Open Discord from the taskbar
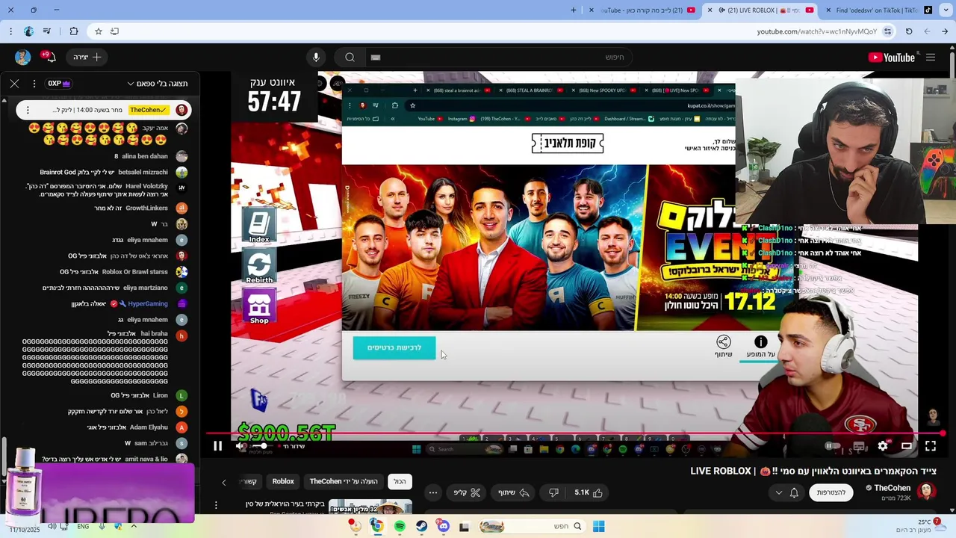The image size is (956, 538). tap(444, 526)
